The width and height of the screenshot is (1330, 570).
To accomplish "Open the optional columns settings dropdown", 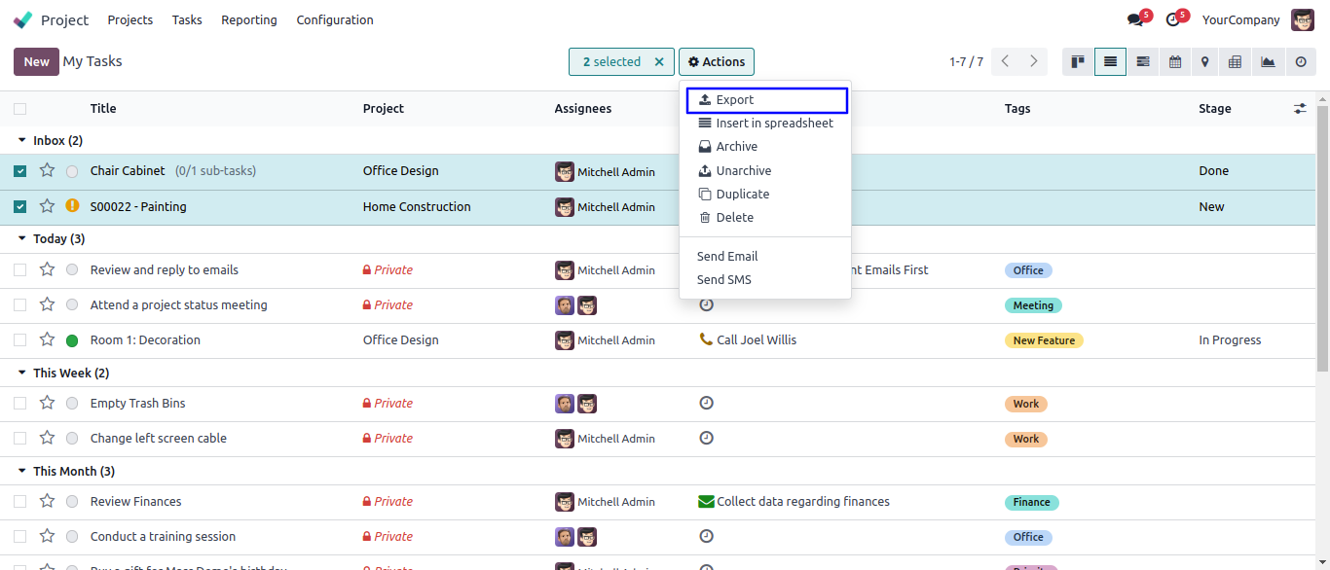I will 1300,109.
